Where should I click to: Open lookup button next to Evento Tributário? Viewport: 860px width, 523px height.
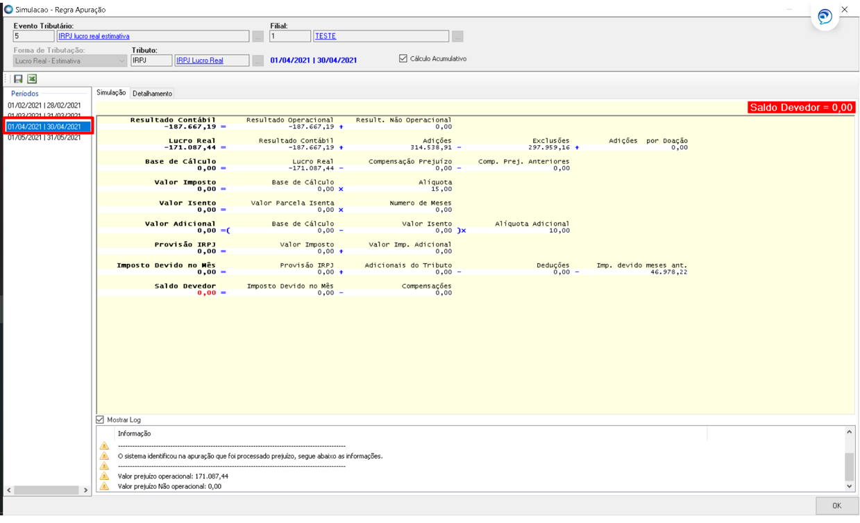(258, 36)
